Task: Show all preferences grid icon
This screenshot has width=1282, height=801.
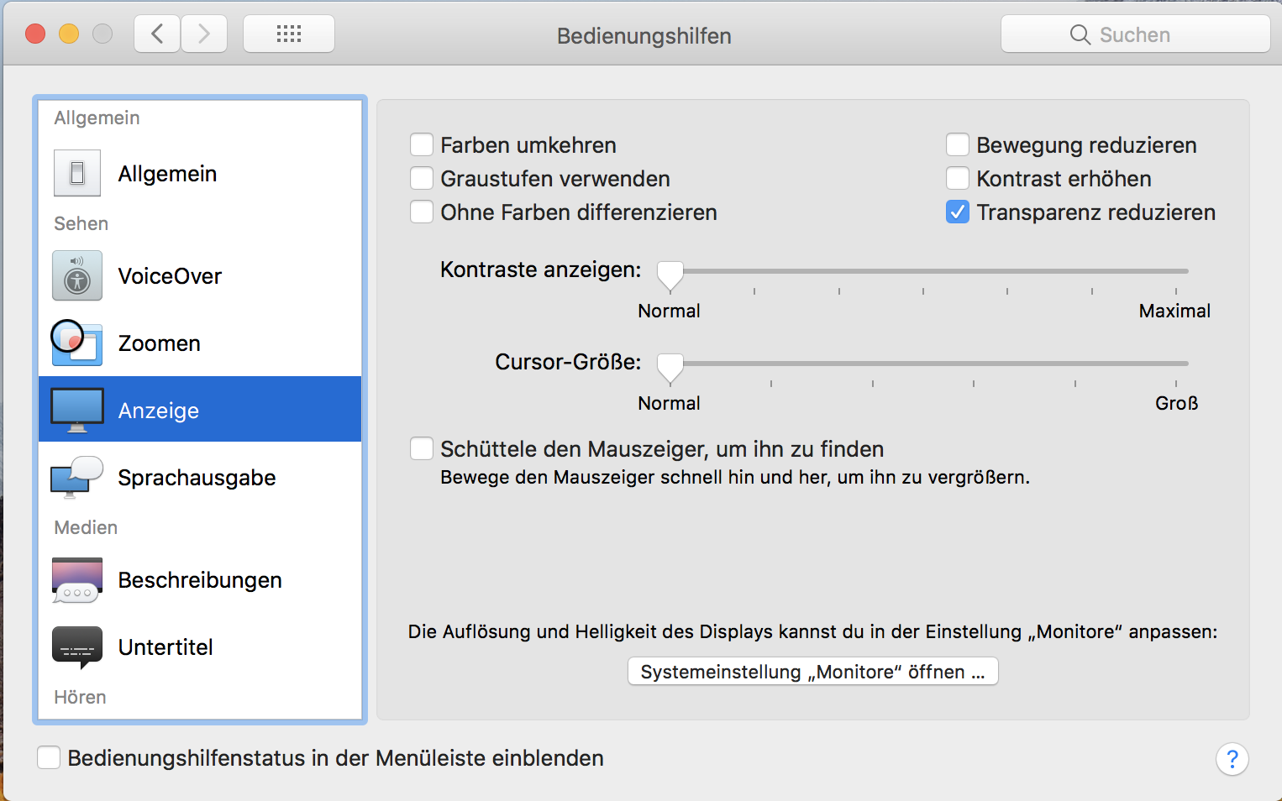Action: click(x=289, y=34)
